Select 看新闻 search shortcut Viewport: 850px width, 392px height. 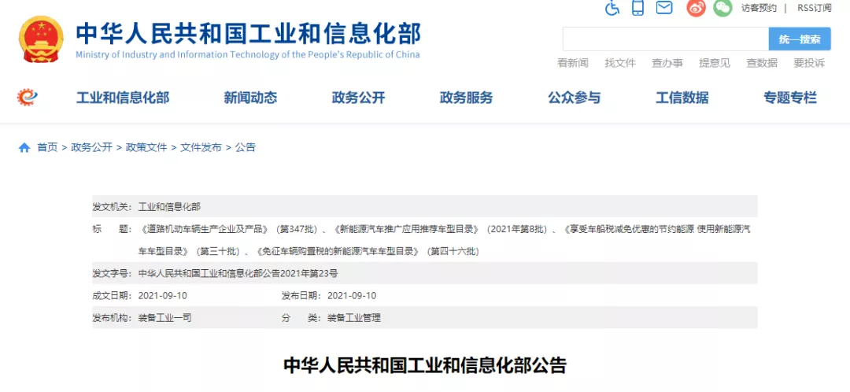click(572, 63)
